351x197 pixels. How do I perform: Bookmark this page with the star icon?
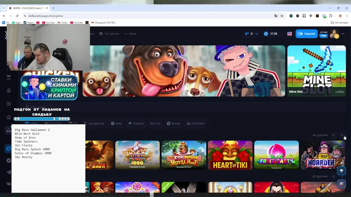coord(282,16)
